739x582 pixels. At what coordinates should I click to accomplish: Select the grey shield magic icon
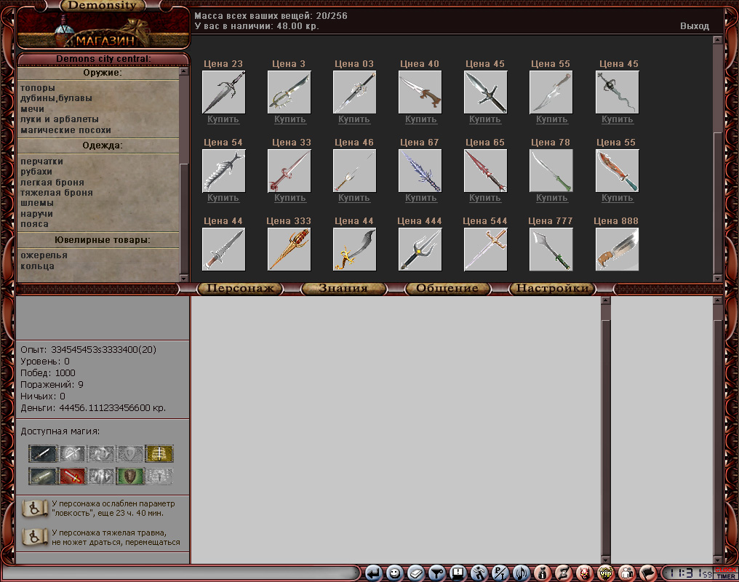(x=130, y=453)
